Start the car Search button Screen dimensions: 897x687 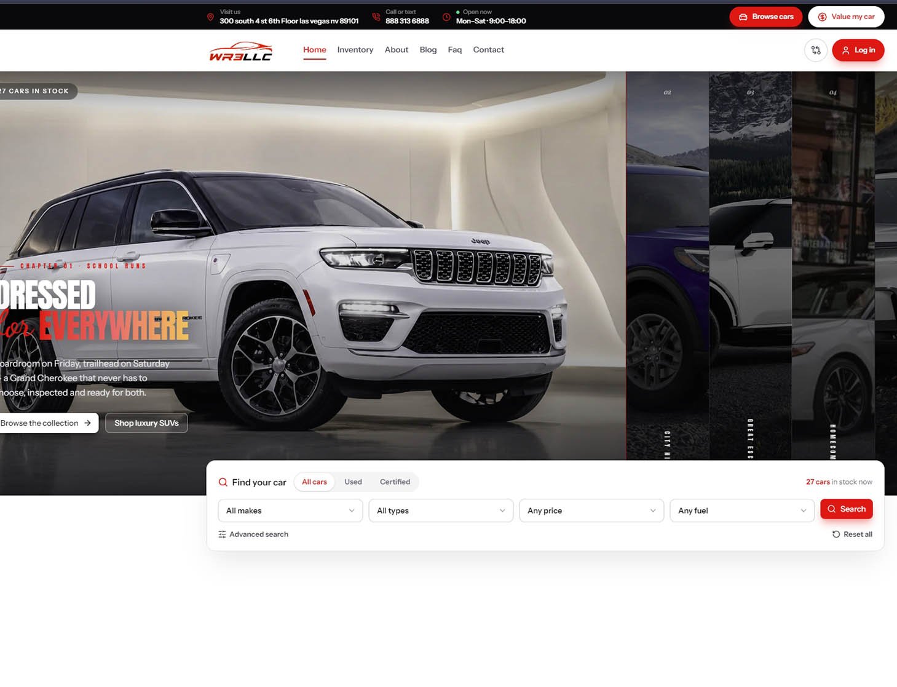tap(847, 509)
